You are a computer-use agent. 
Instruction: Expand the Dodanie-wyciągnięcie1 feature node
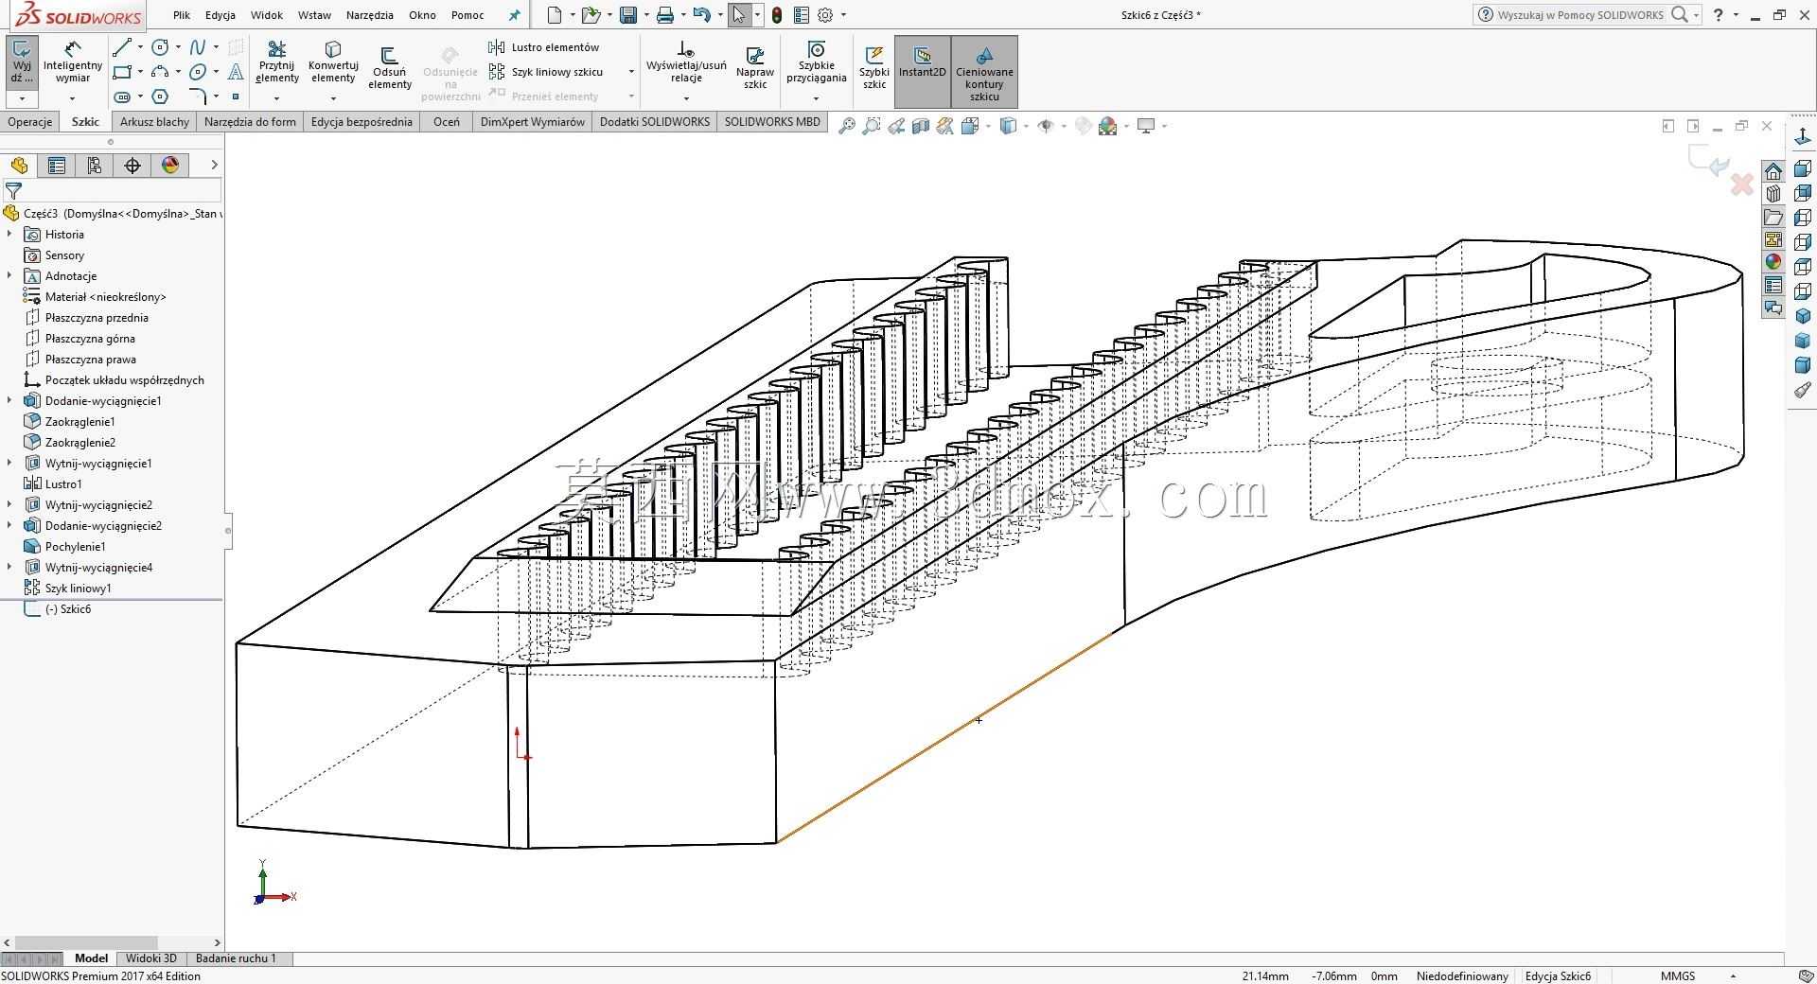[9, 401]
